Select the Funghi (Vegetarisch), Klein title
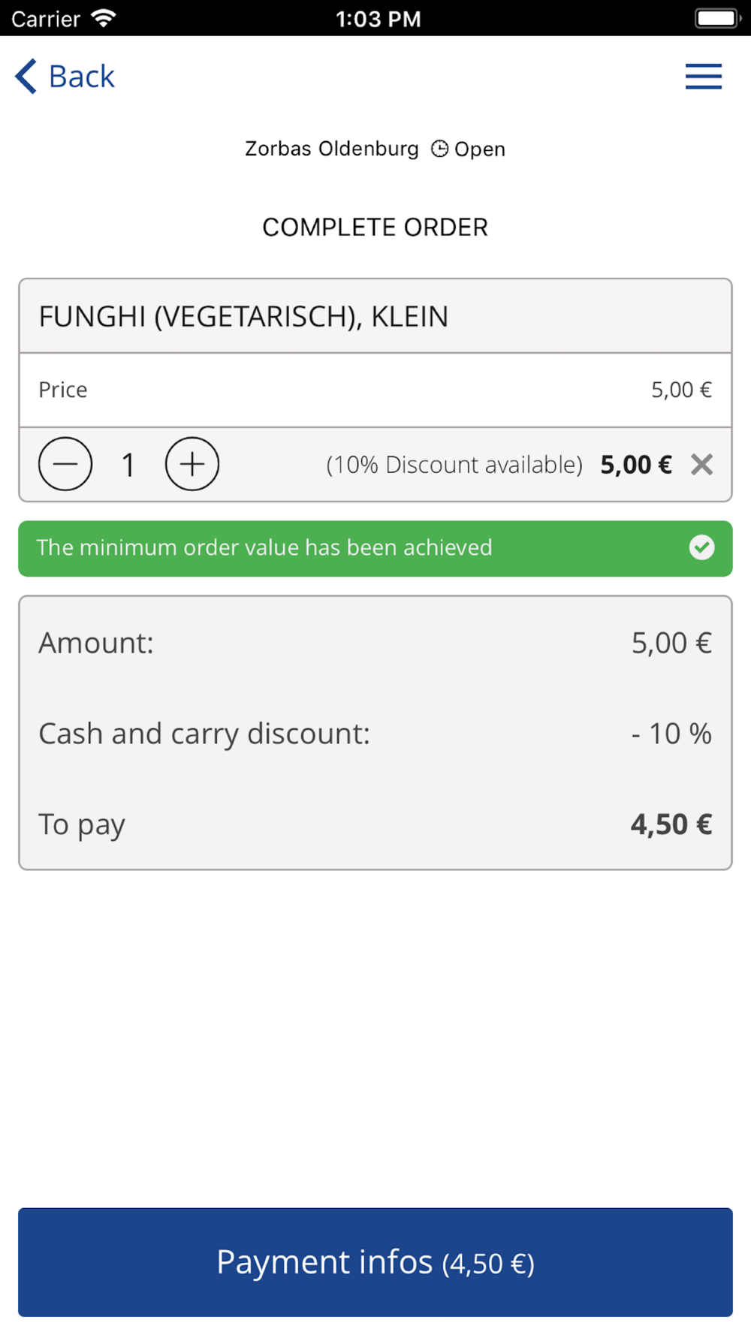The width and height of the screenshot is (751, 1335). click(243, 317)
